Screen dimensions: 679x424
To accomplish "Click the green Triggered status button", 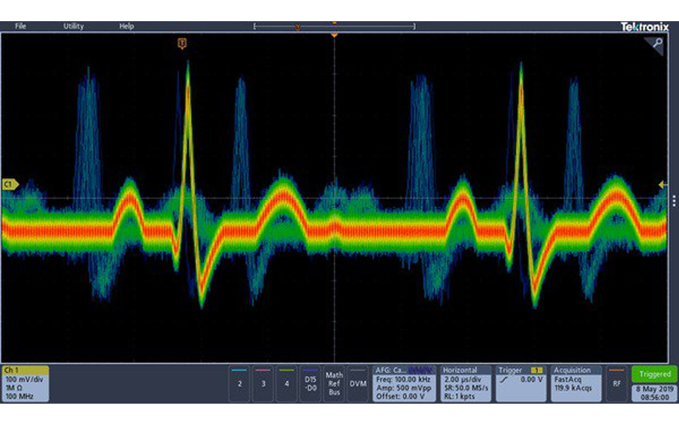I will [654, 374].
